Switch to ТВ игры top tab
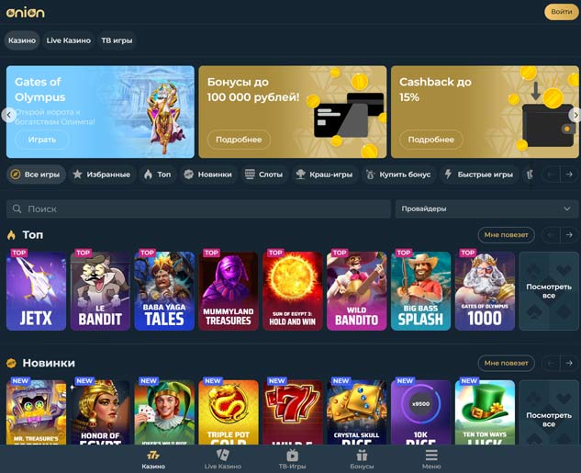Screen dimensions: 581x473 [117, 40]
